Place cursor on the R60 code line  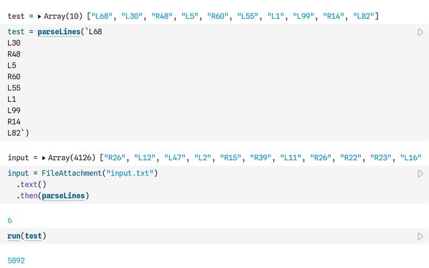(x=14, y=76)
